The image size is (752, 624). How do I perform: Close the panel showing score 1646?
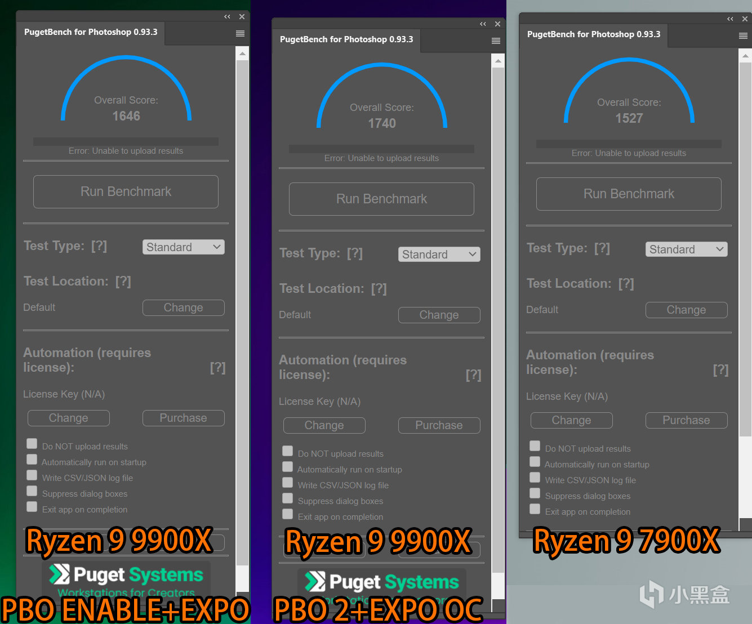242,17
